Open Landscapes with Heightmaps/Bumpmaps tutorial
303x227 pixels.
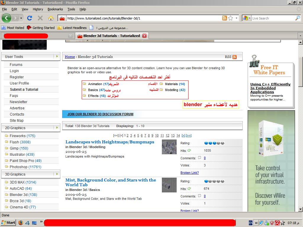point(110,142)
